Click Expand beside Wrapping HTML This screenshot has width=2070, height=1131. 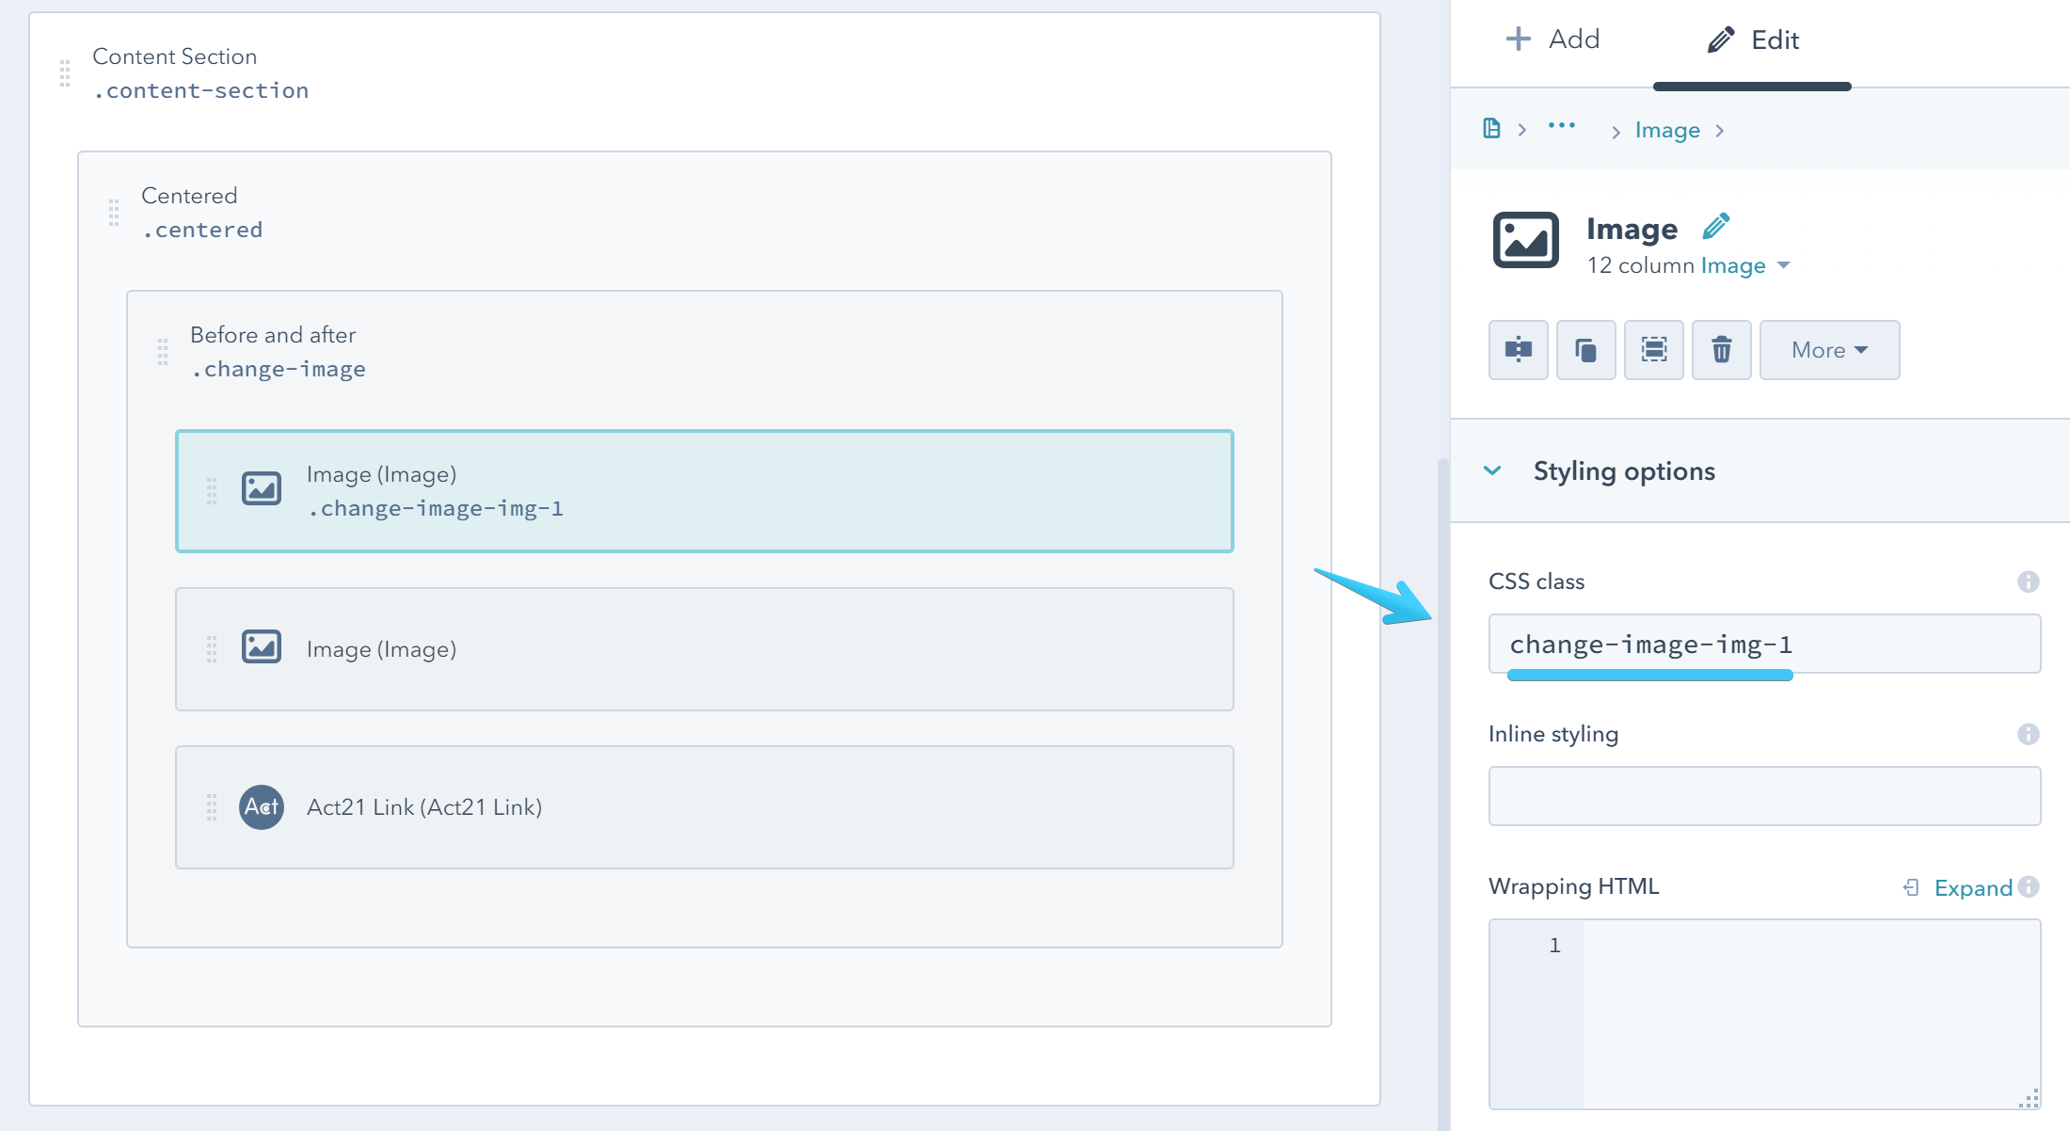coord(1973,887)
